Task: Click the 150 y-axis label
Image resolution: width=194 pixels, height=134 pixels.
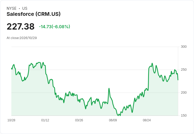Action: (184, 116)
